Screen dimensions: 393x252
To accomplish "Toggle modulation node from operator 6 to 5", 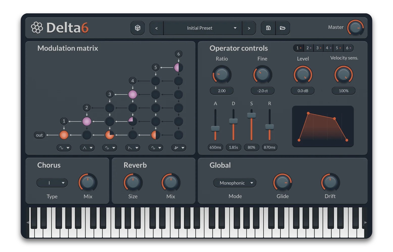I will coord(178,68).
